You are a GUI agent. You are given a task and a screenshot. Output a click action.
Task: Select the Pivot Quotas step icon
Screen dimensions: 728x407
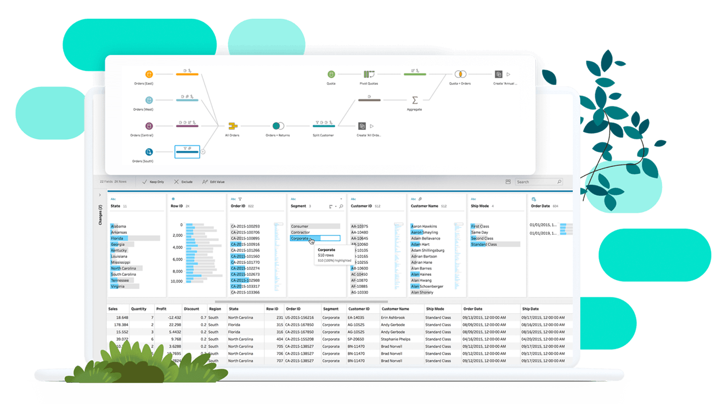(368, 74)
